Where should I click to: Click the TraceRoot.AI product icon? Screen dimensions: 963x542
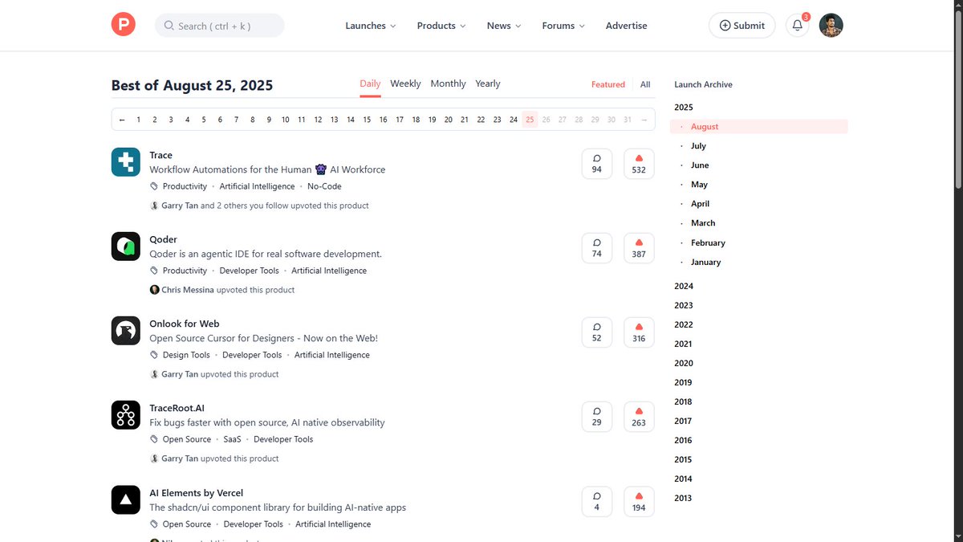(x=125, y=415)
